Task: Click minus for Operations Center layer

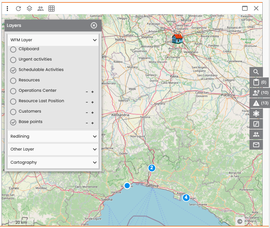Action: (x=87, y=92)
